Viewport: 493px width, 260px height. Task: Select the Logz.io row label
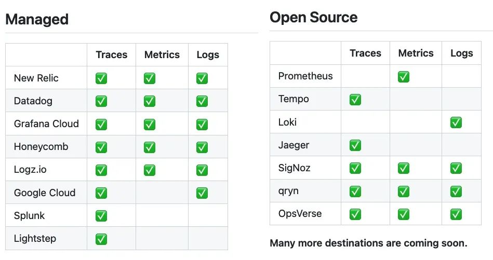point(30,170)
